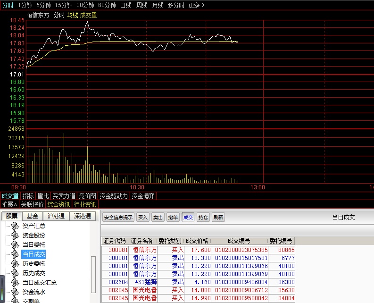Click the icon beside 资金流水

point(15,292)
